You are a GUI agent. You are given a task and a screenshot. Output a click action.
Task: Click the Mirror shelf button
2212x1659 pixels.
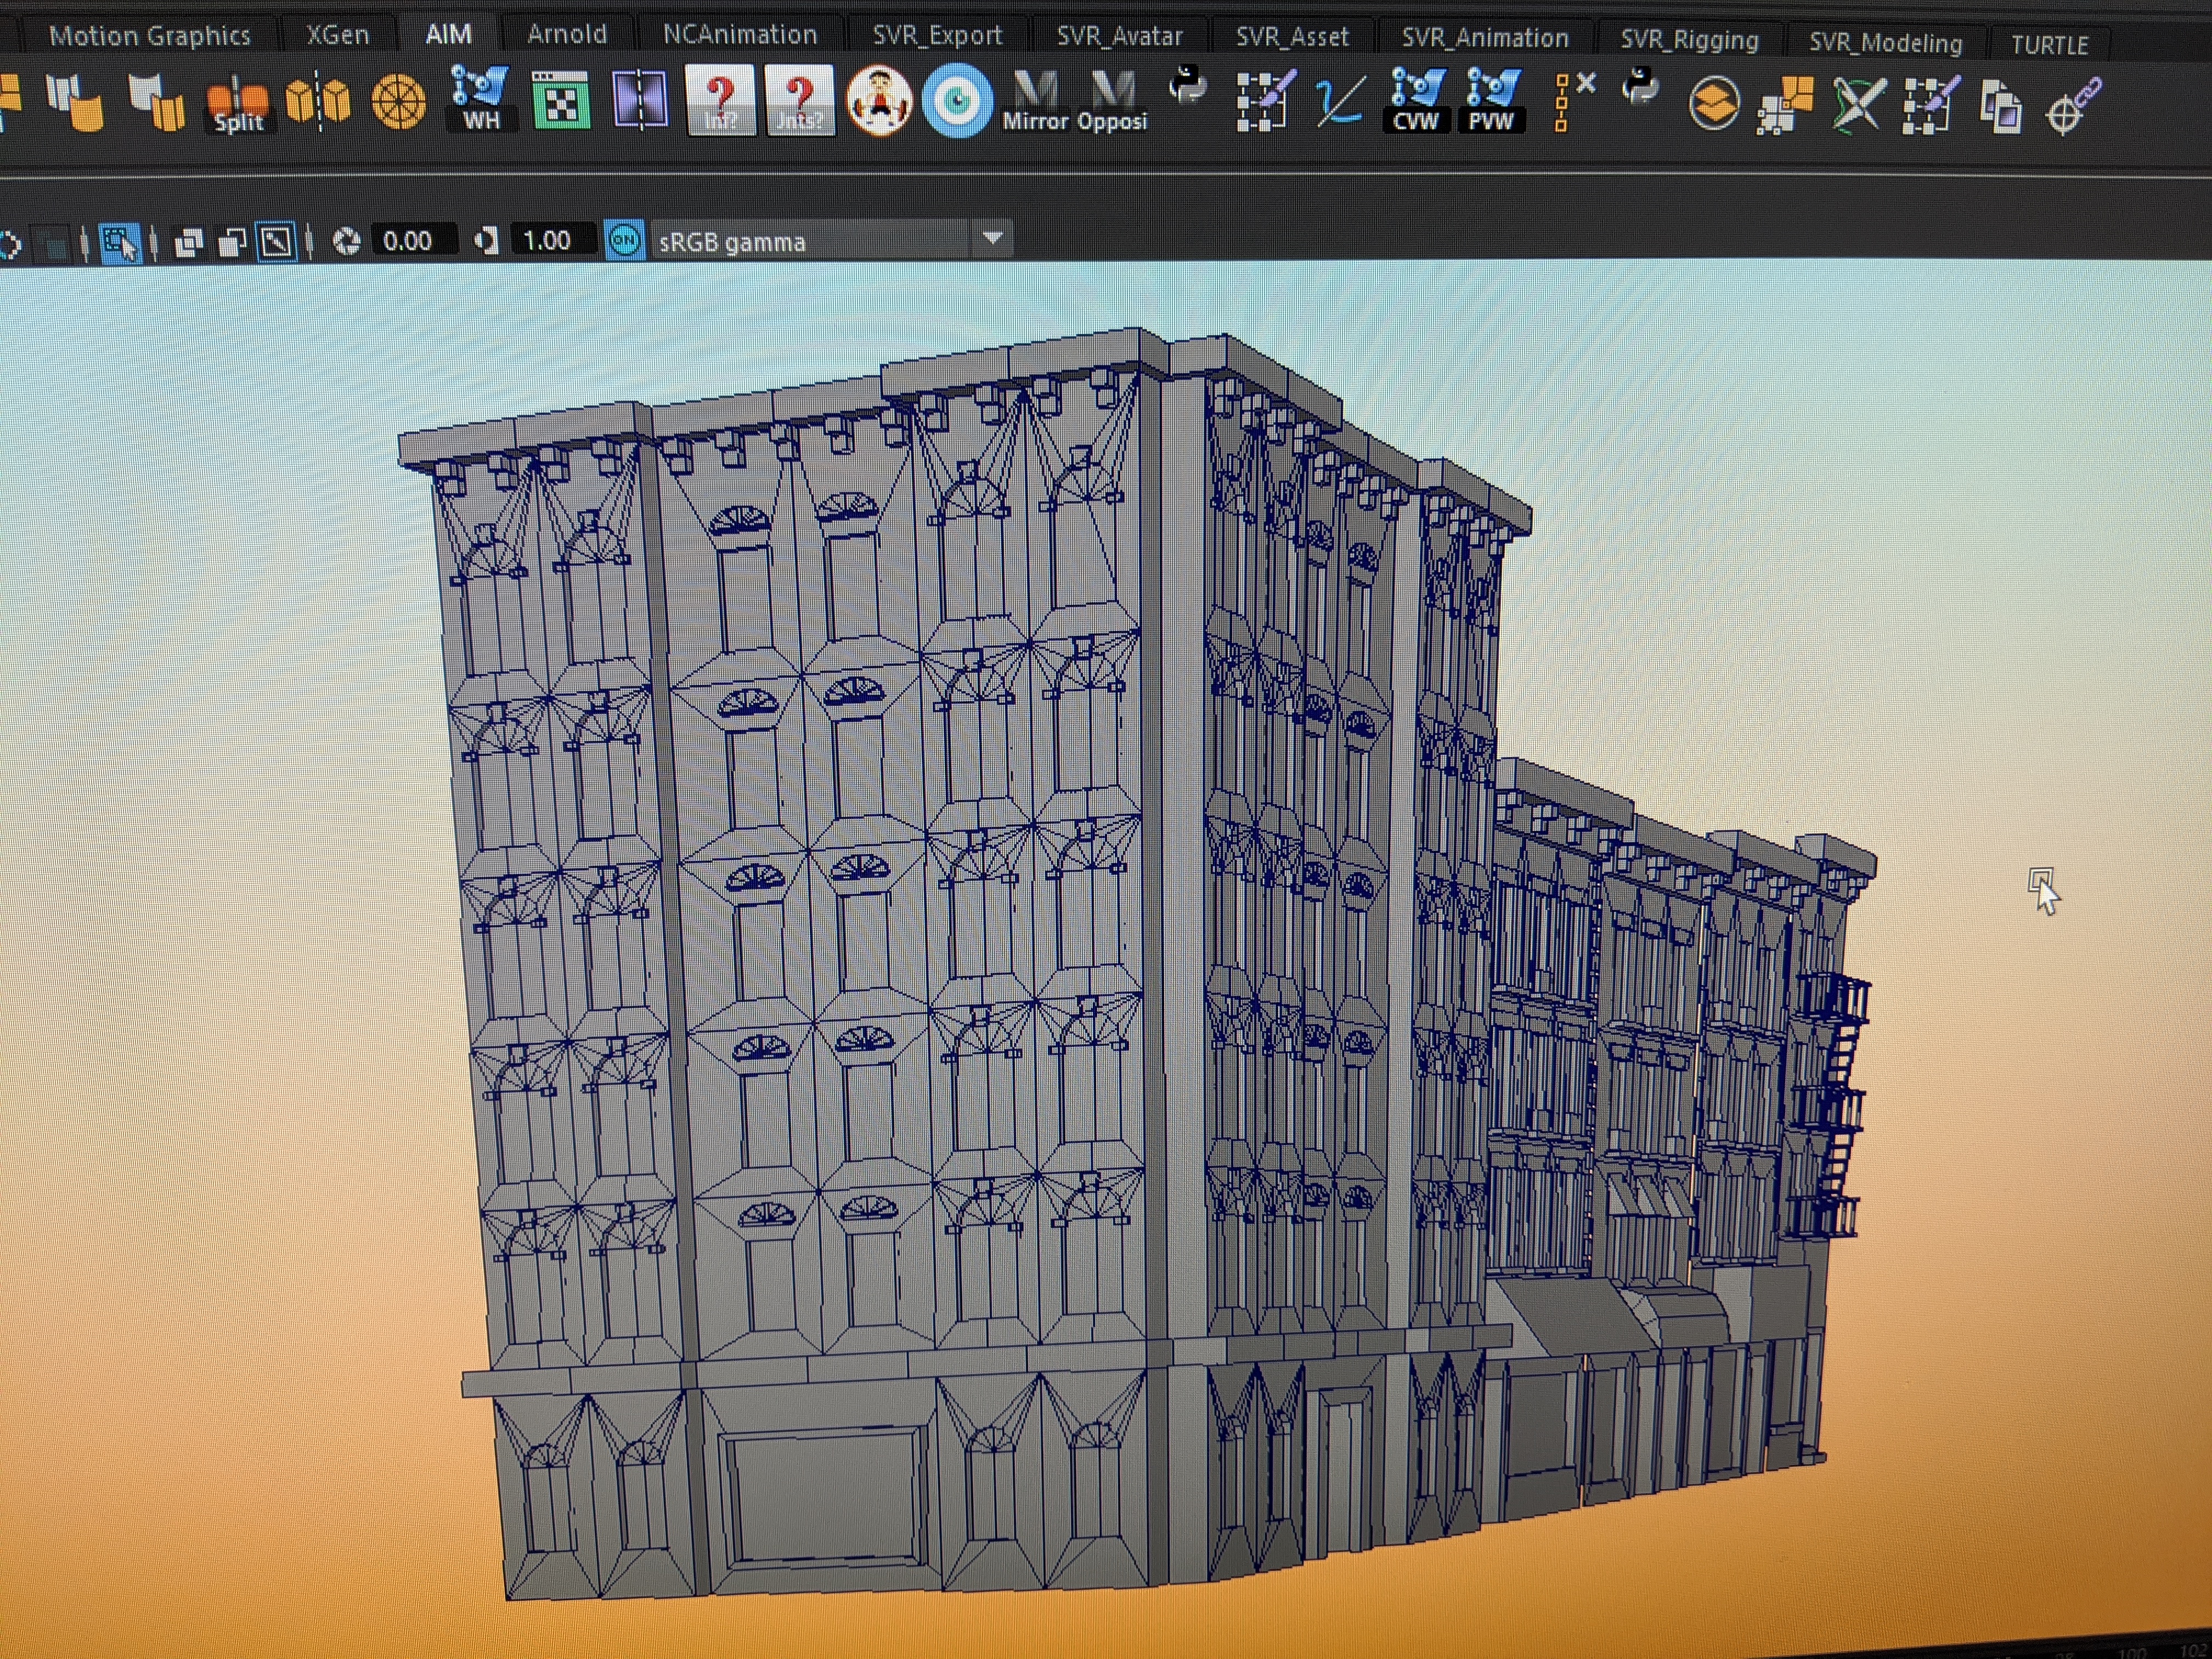point(1035,101)
